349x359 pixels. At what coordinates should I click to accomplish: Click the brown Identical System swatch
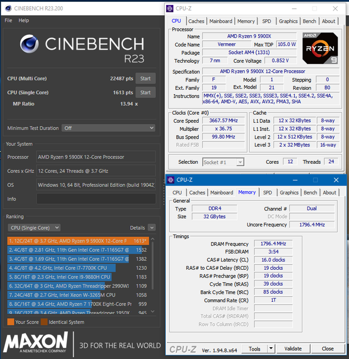(x=44, y=322)
